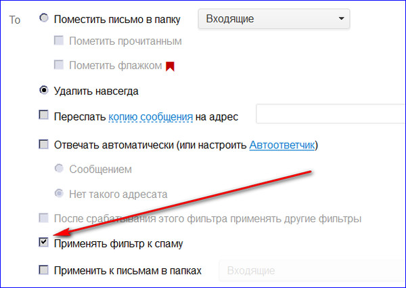Click the 'То' label text

(x=15, y=20)
